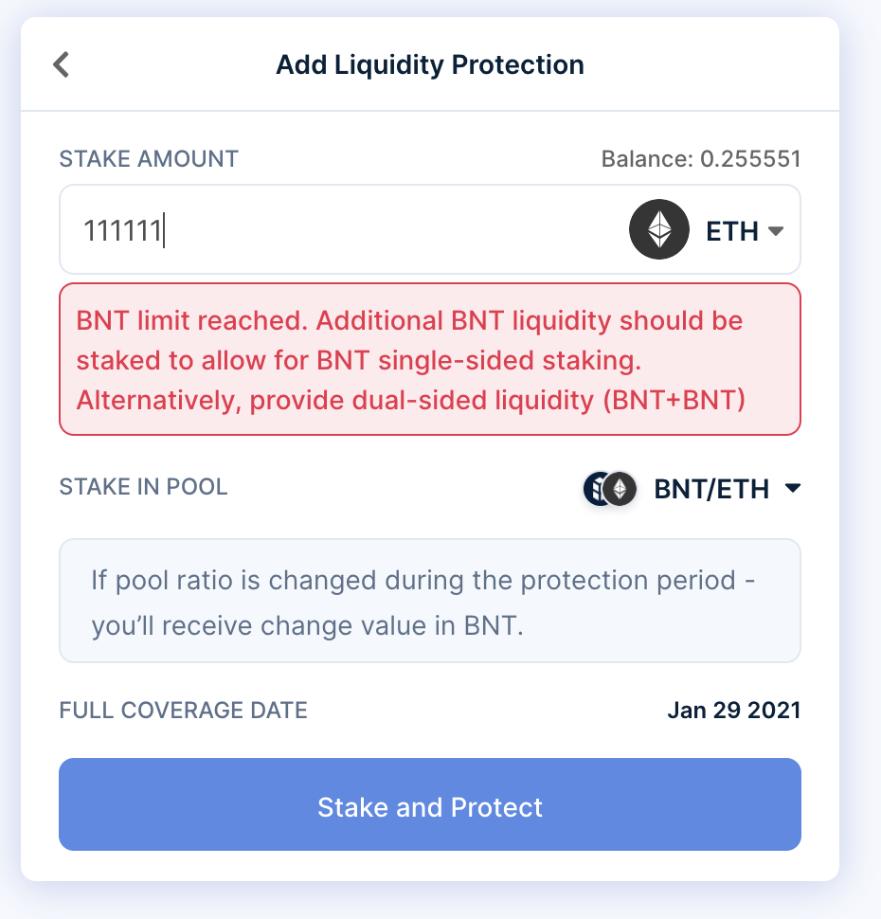Expand the stake token currency list
This screenshot has width=881, height=919.
[x=775, y=229]
